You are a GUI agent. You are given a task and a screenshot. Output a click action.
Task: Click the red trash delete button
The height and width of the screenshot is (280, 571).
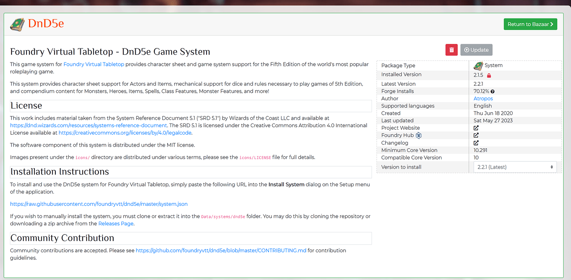[x=451, y=50]
